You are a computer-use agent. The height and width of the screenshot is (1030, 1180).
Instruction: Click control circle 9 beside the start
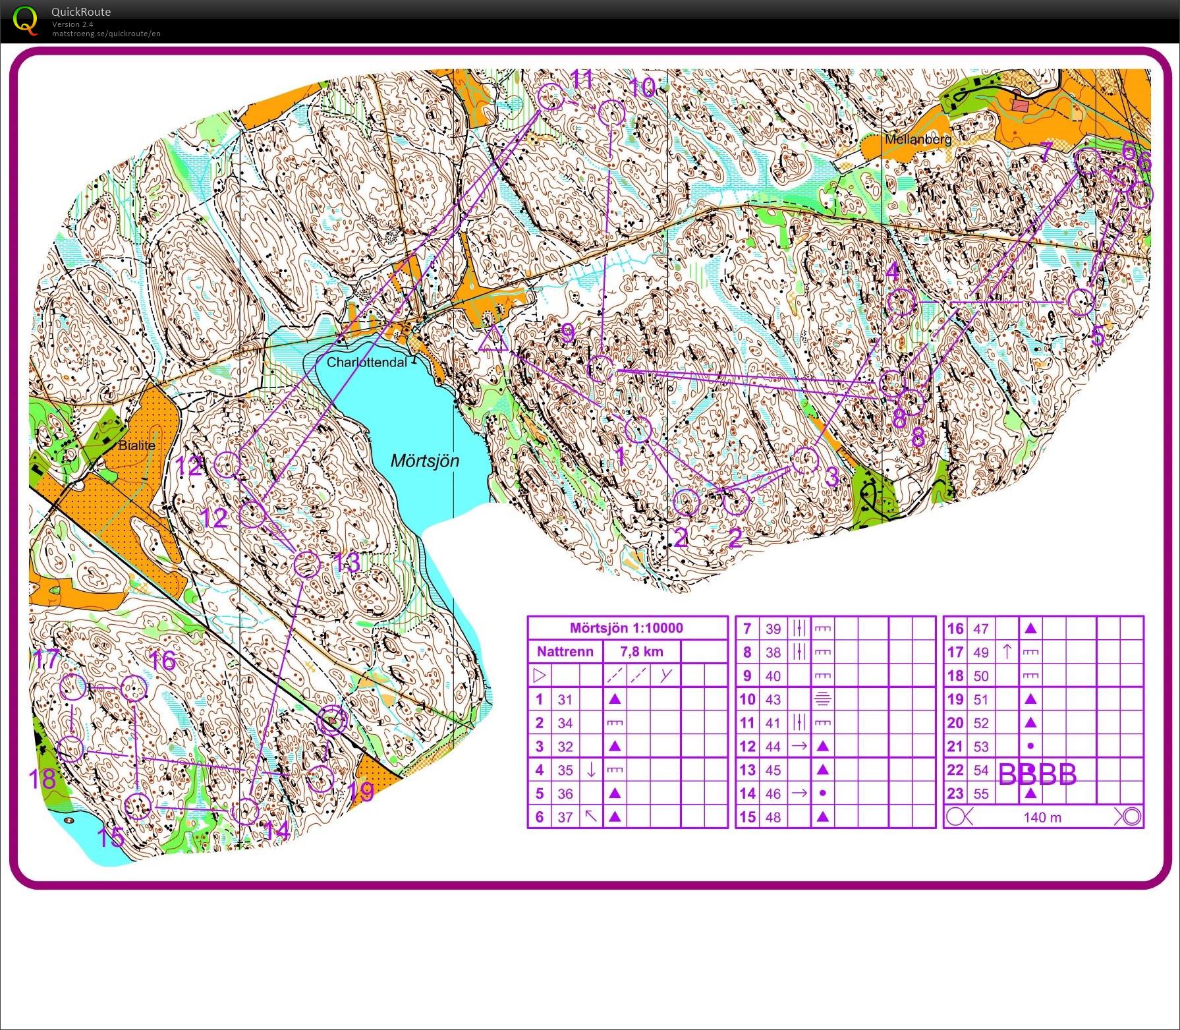pyautogui.click(x=600, y=368)
